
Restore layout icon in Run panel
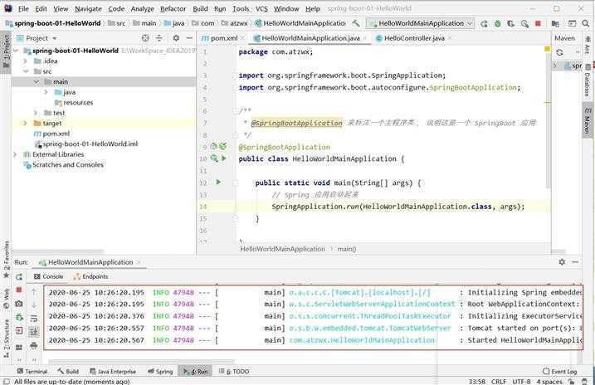[19, 347]
